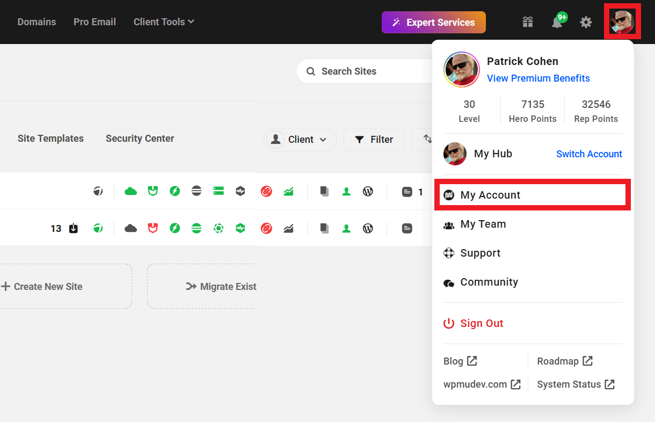Image resolution: width=655 pixels, height=422 pixels.
Task: Open the Client filter dropdown
Action: [x=300, y=140]
